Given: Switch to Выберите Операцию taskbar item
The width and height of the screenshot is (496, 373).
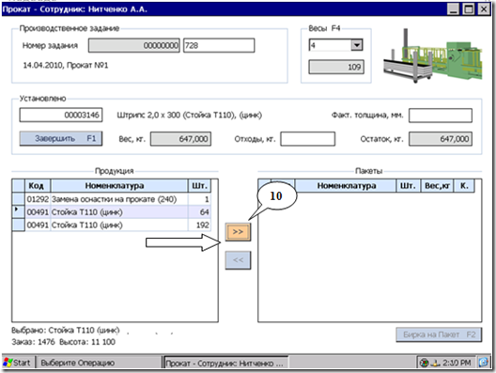Looking at the screenshot, I should click(x=78, y=363).
